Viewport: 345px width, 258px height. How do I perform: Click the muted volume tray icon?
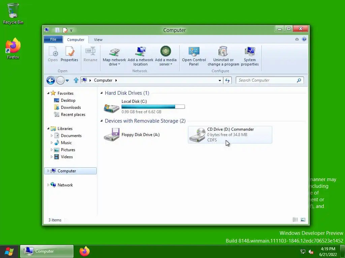click(311, 251)
